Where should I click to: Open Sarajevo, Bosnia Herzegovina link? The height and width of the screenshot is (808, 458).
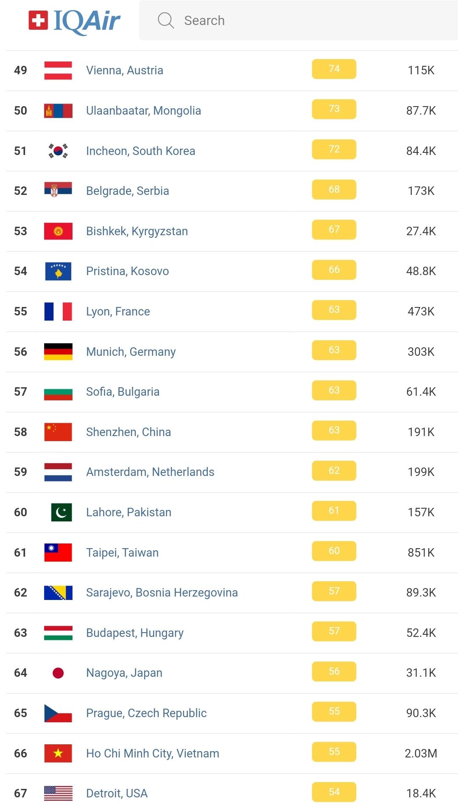coord(162,593)
